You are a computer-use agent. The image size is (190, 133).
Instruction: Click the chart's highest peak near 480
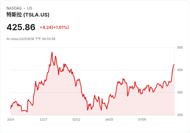52,52
